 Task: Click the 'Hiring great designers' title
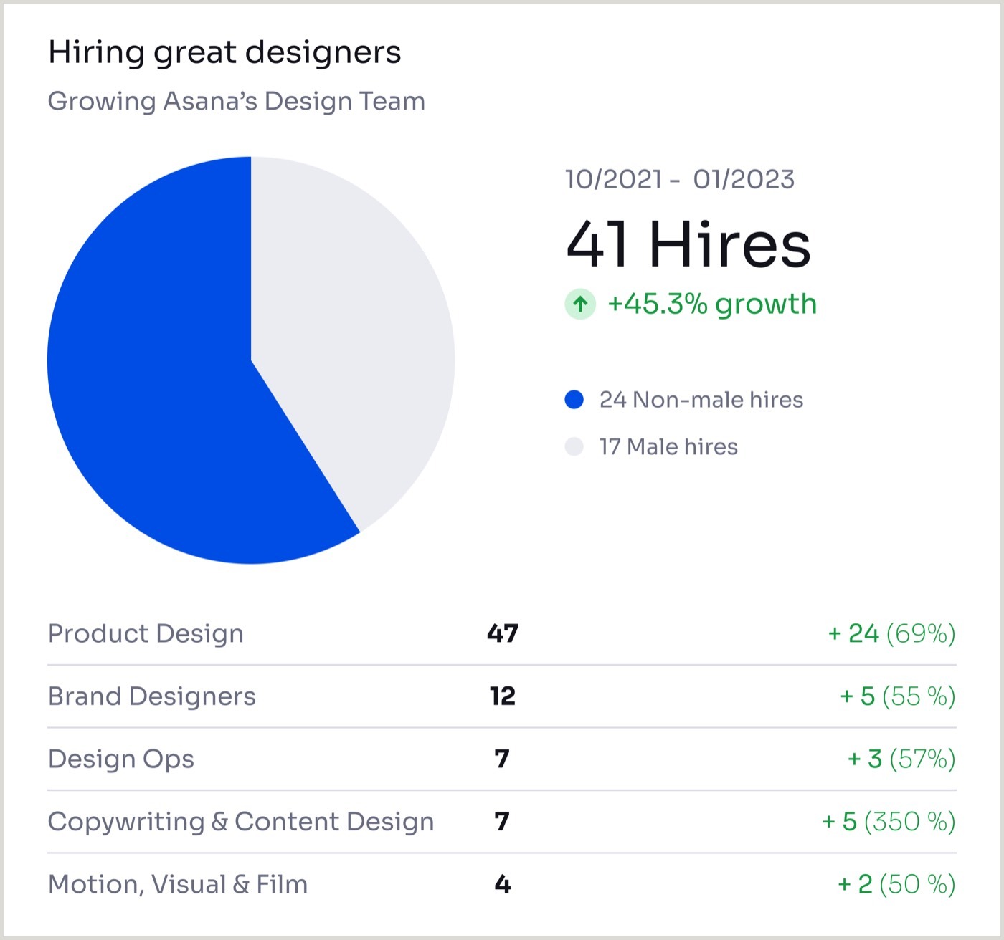point(224,53)
